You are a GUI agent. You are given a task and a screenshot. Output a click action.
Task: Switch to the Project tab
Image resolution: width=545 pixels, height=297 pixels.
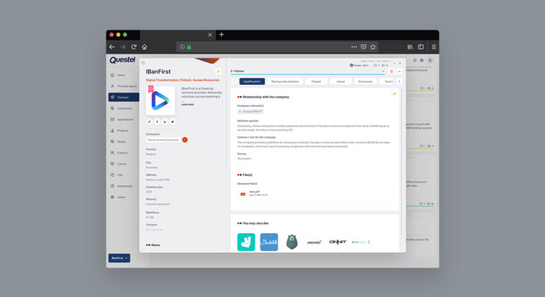click(316, 81)
